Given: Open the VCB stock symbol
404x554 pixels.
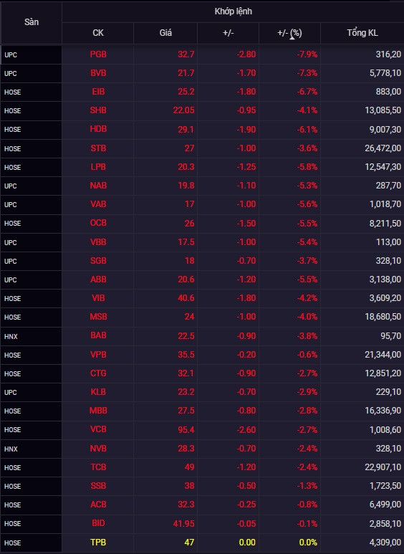Looking at the screenshot, I should [98, 429].
